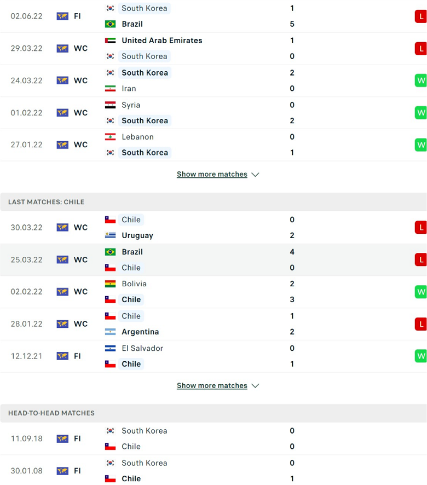Open Show more matches for South Korea
Image resolution: width=427 pixels, height=485 pixels.
(x=212, y=174)
